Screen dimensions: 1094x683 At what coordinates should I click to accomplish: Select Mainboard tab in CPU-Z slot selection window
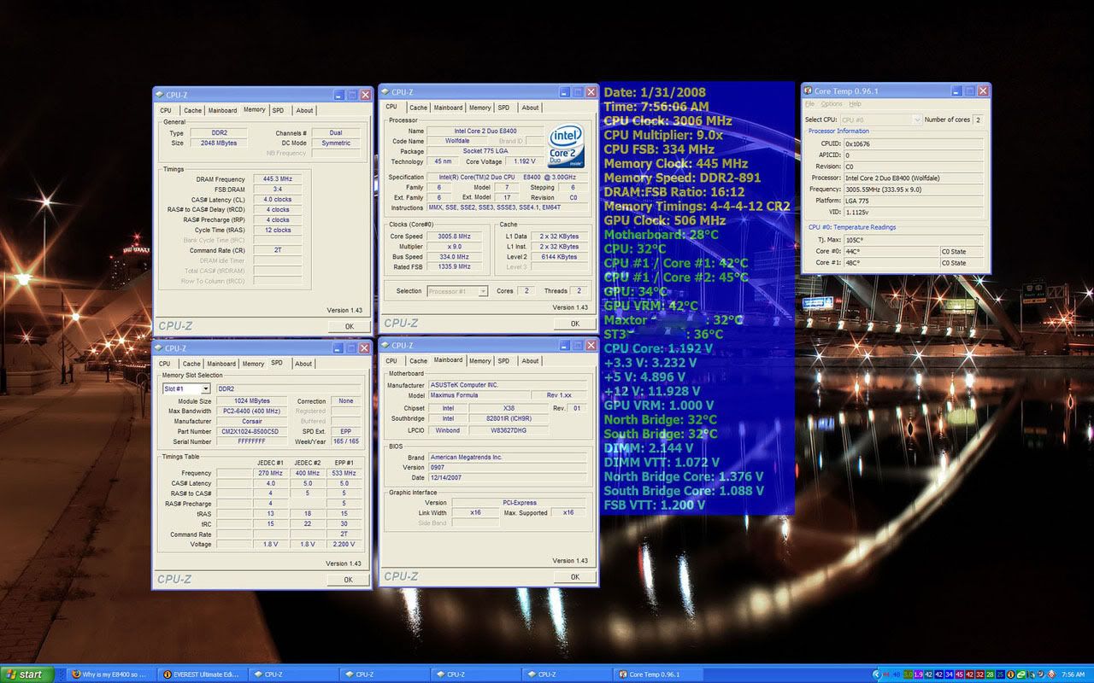pyautogui.click(x=223, y=364)
